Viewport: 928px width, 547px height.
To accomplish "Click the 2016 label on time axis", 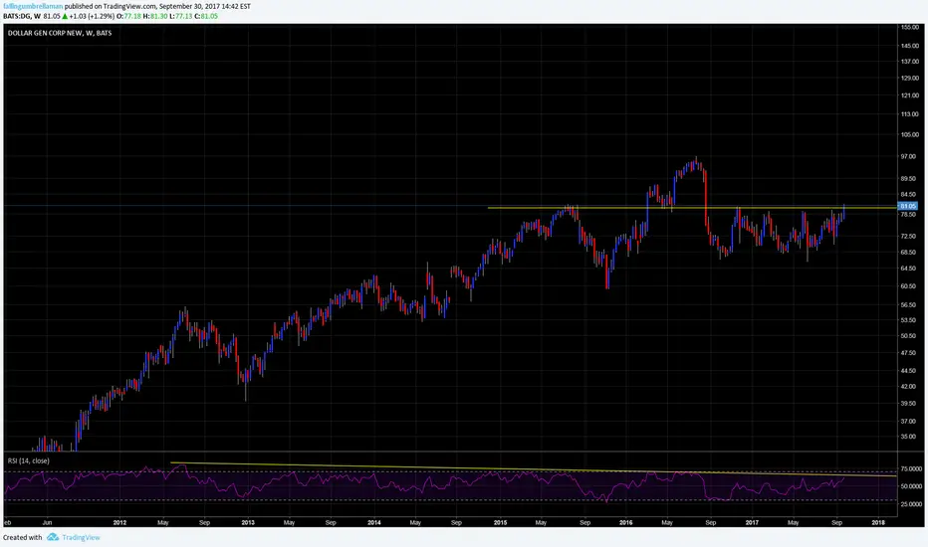I will pyautogui.click(x=625, y=522).
